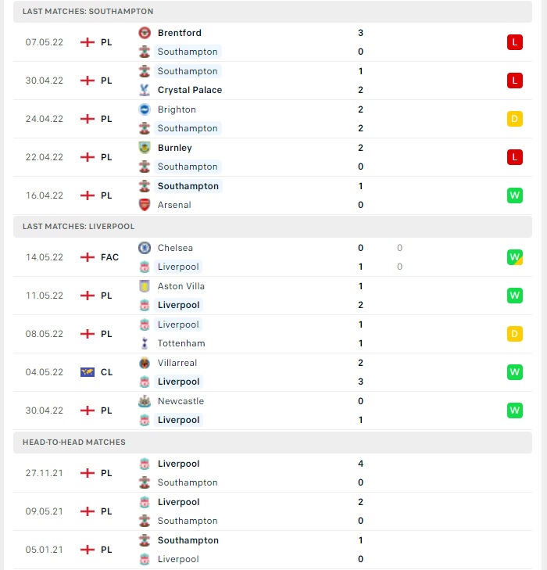Click the Brentford club crest icon
The width and height of the screenshot is (547, 570).
[145, 33]
